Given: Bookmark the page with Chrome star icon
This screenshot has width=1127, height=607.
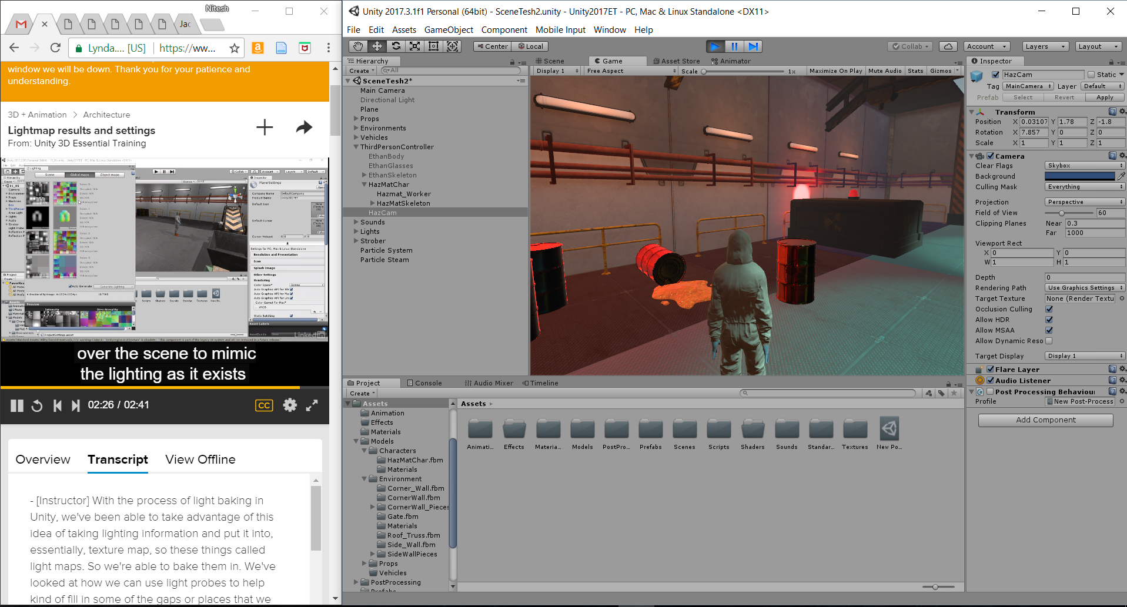Looking at the screenshot, I should point(234,48).
